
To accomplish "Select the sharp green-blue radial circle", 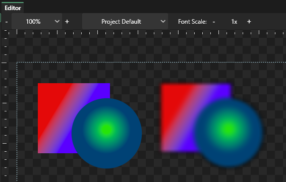I will [107, 133].
